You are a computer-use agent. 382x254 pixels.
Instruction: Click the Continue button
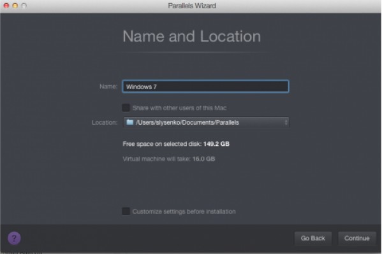point(357,238)
